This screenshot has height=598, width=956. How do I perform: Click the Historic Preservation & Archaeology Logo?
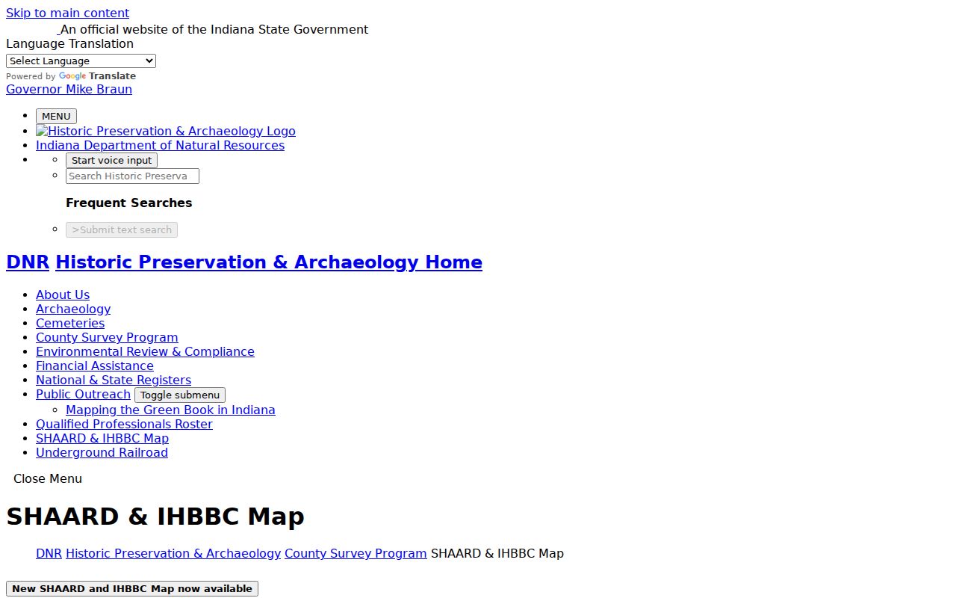166,131
